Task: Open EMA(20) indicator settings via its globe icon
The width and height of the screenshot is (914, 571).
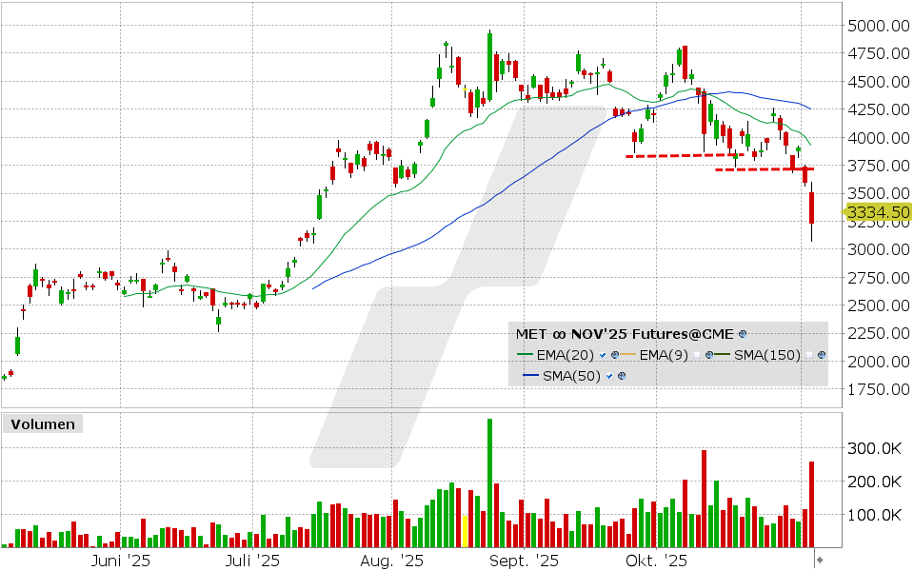Action: coord(614,356)
